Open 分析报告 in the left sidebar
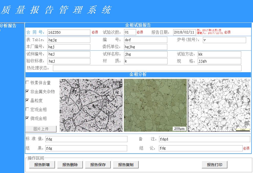Screen dimensions: 253x173 pyautogui.click(x=8, y=26)
